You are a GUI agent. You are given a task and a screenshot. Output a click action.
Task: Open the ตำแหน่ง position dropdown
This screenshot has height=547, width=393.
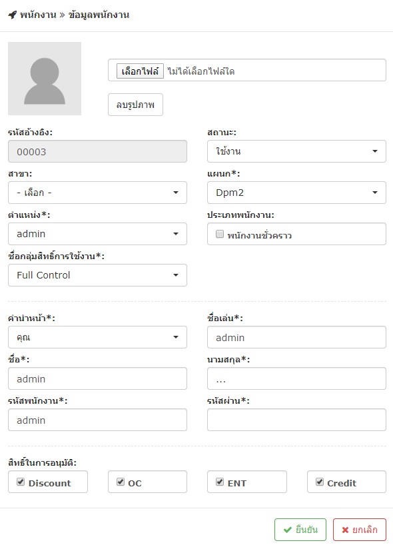click(97, 234)
